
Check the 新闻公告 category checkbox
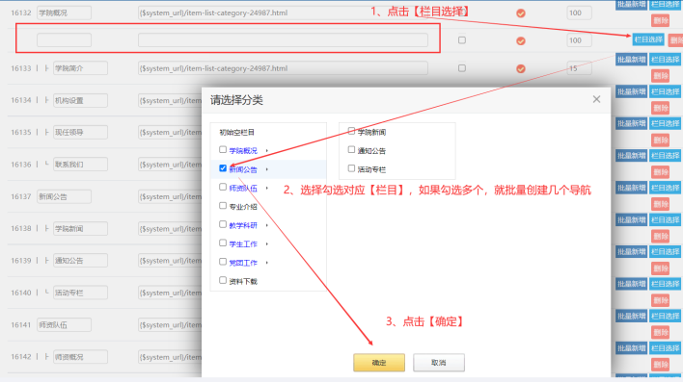(x=223, y=168)
